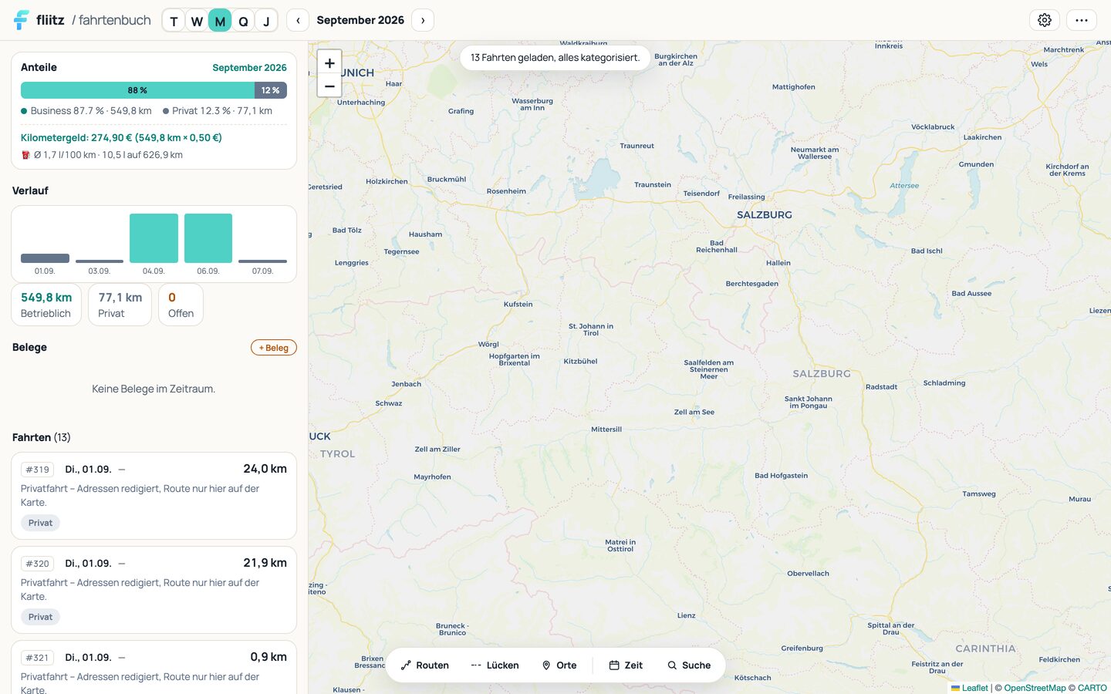Click the 24,0 km distance of trip #319

[265, 469]
